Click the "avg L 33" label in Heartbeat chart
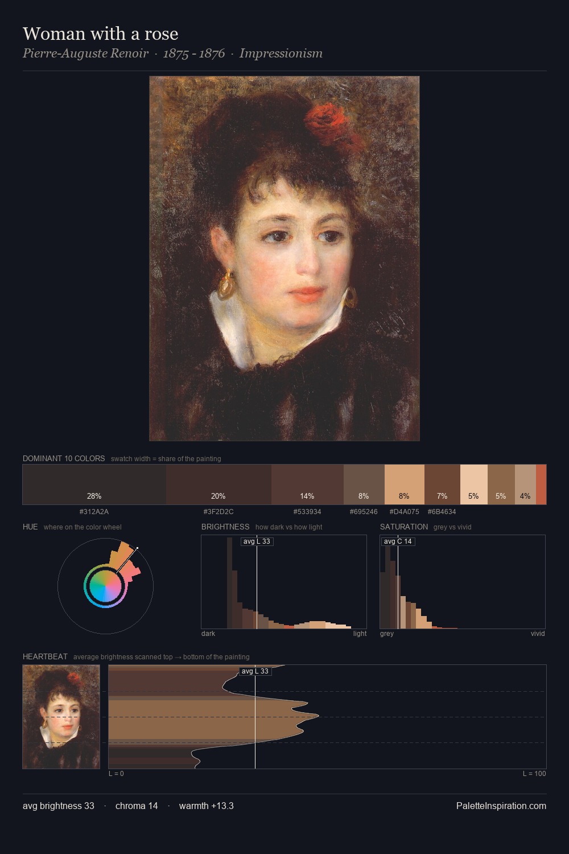 point(255,671)
